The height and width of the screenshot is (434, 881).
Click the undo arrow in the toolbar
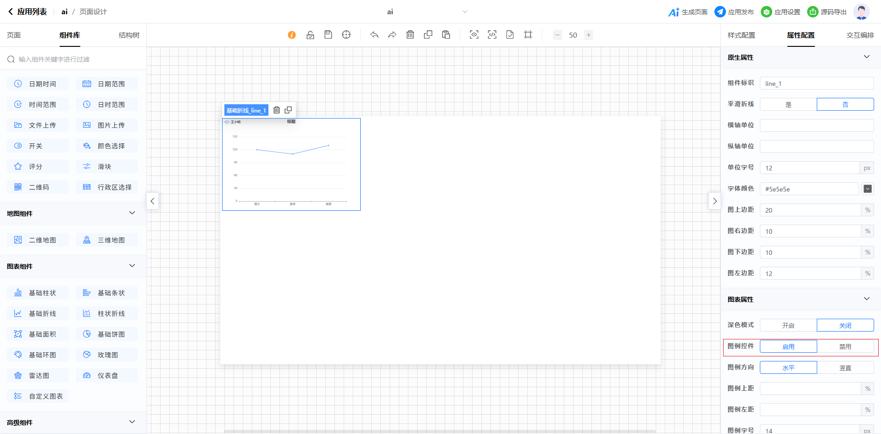point(374,35)
